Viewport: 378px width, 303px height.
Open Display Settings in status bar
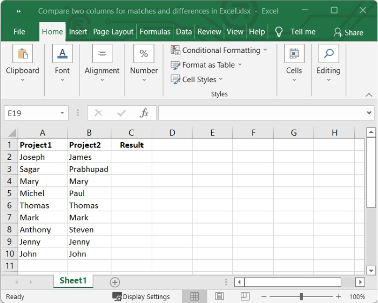[x=141, y=297]
